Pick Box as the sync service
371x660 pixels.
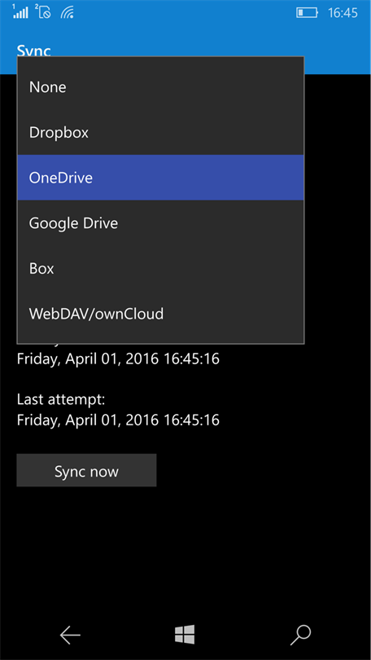[160, 268]
